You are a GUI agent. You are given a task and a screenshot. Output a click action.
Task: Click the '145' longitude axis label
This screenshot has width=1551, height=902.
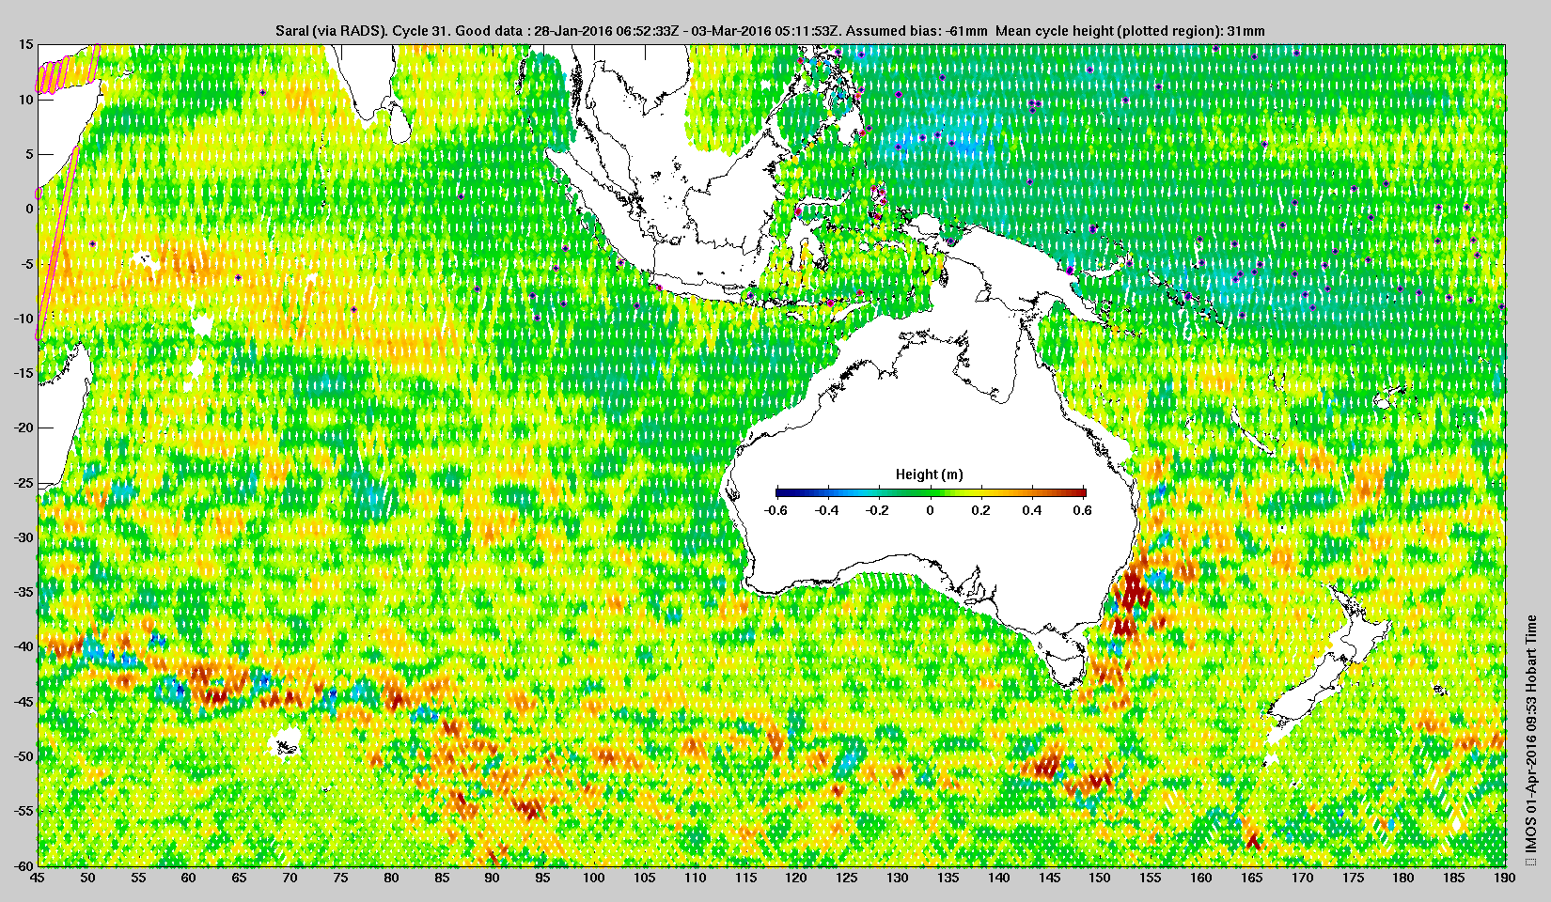point(1049,878)
